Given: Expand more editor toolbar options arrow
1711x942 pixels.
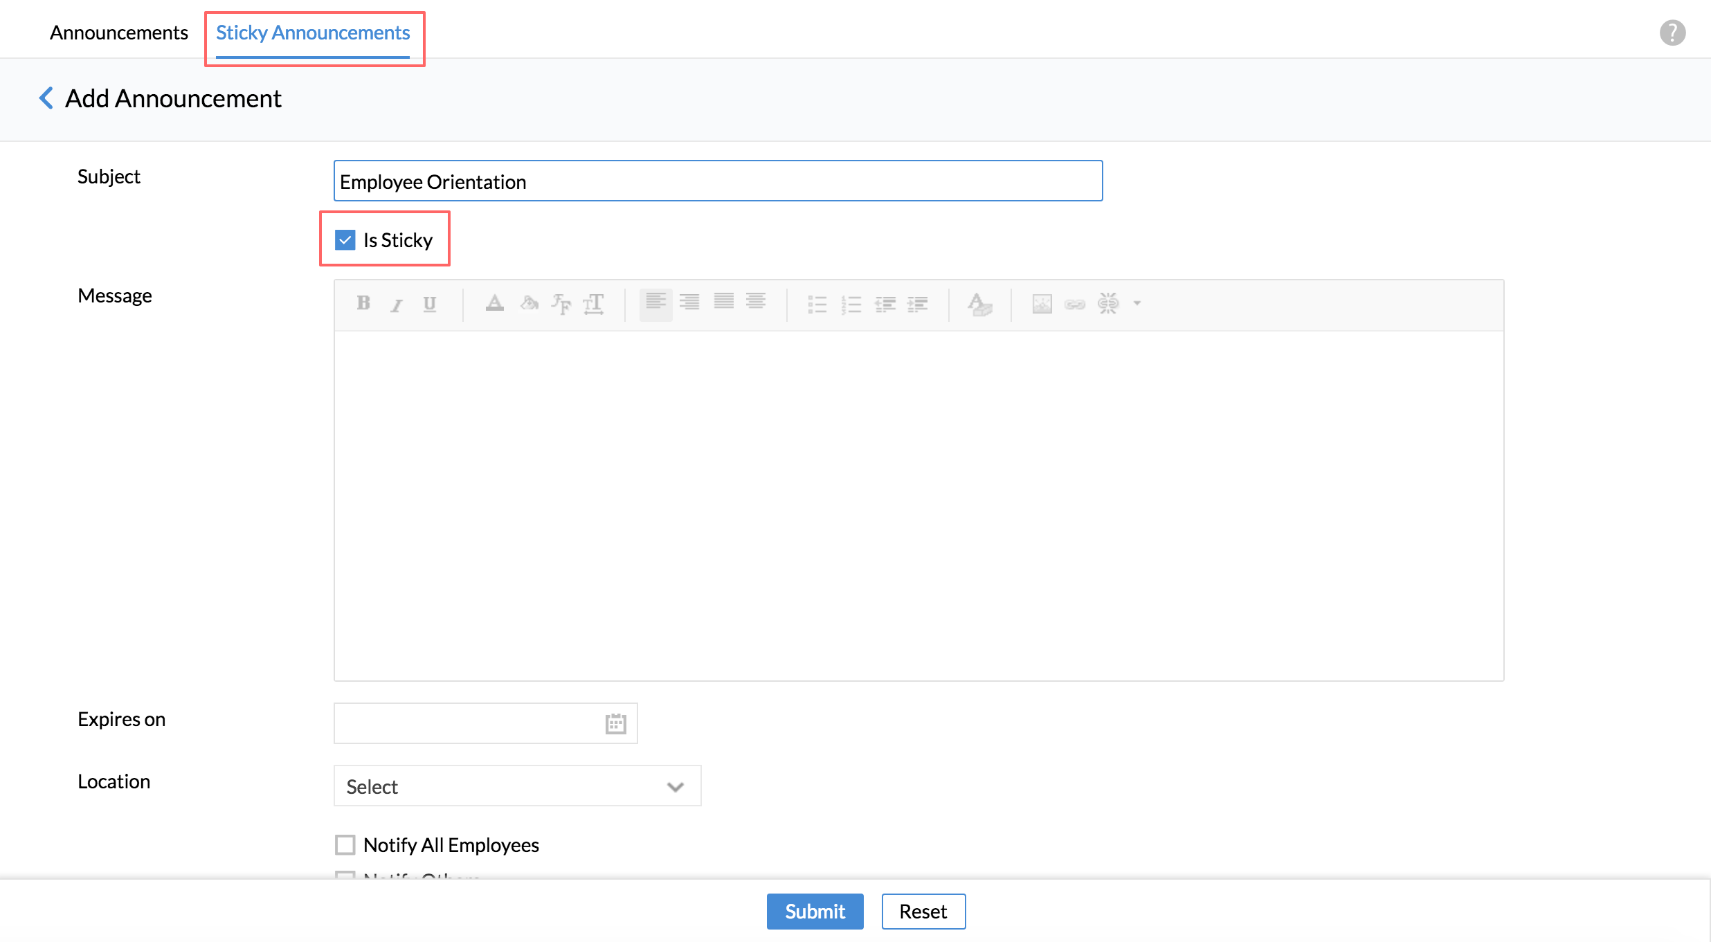Looking at the screenshot, I should (1137, 303).
